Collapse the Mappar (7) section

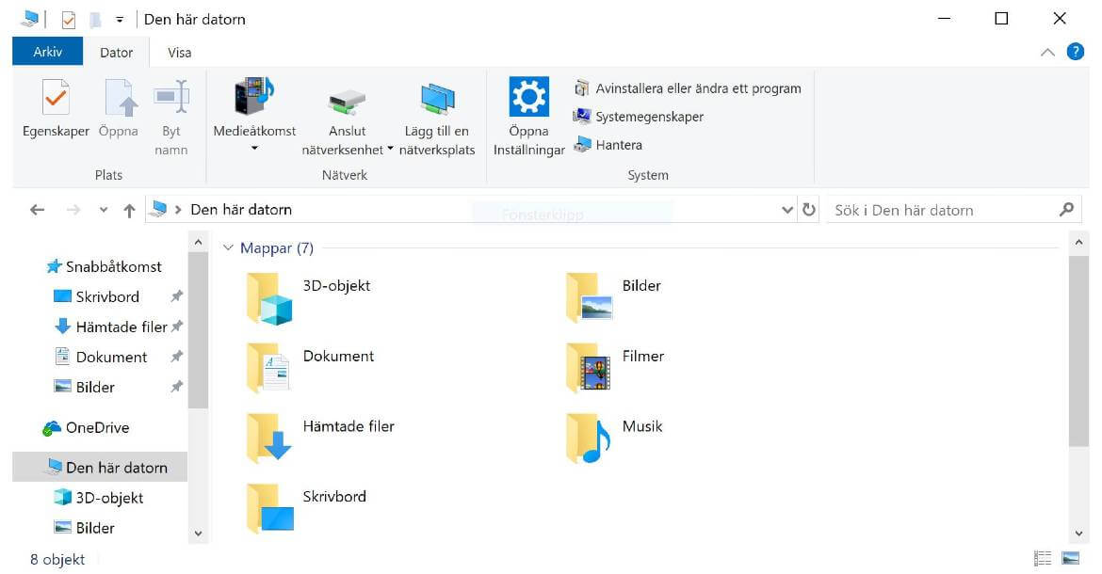point(228,247)
